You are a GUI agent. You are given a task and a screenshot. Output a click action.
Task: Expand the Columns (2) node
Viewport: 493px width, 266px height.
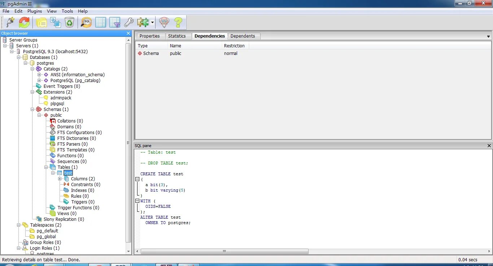pos(60,179)
